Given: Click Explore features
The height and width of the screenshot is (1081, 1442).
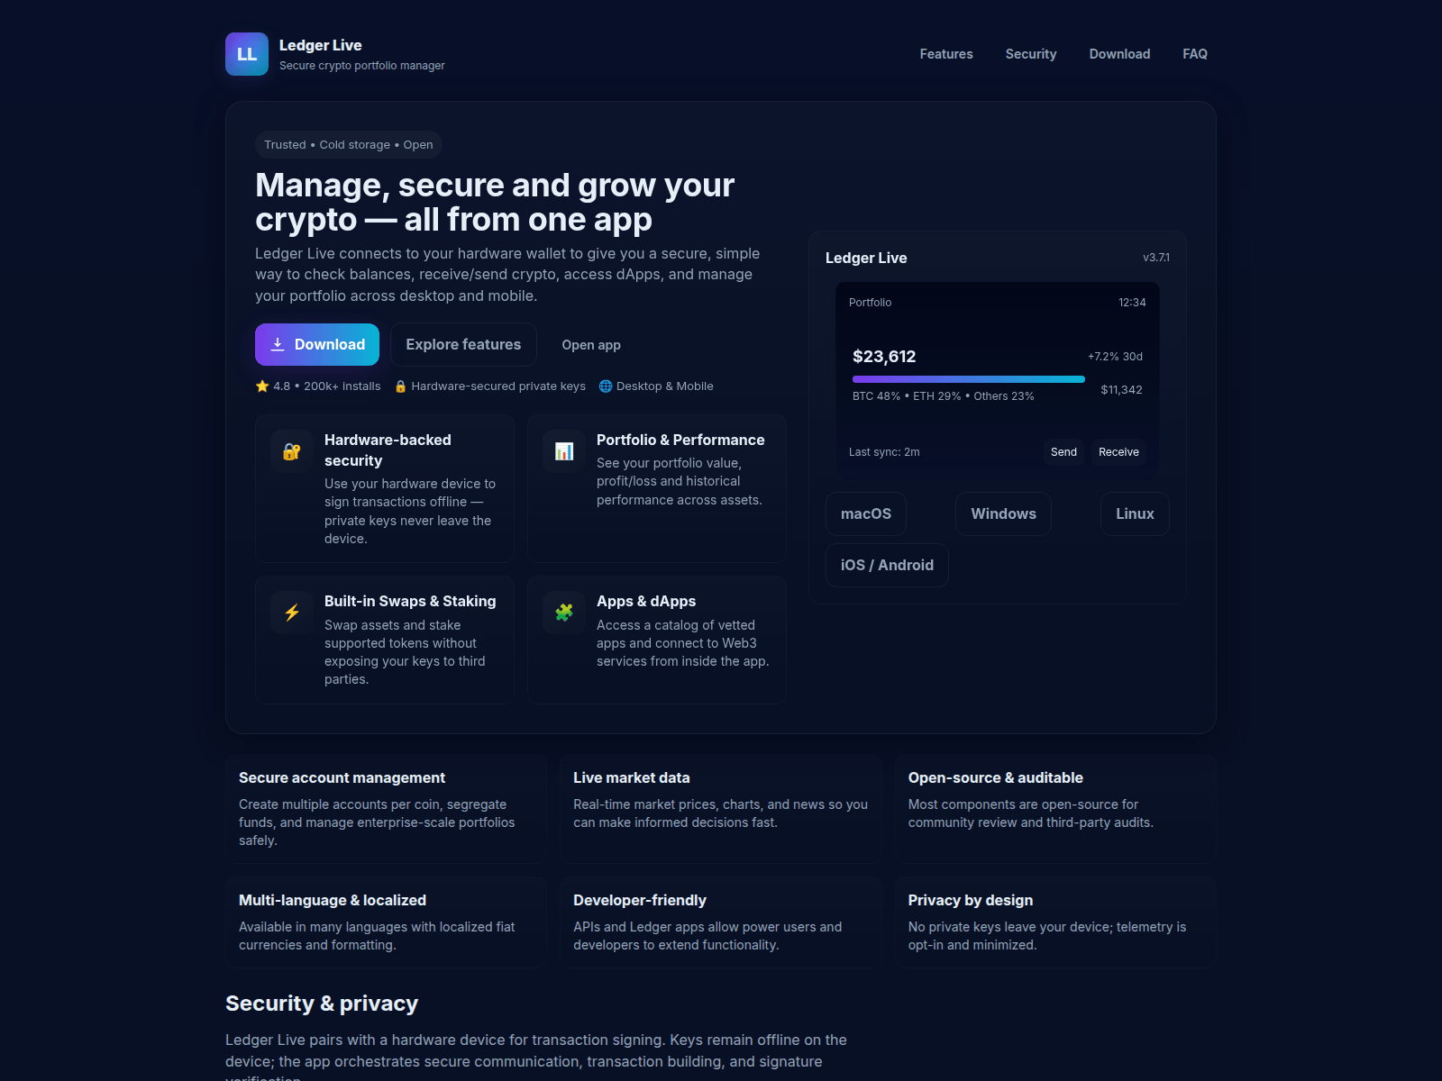Looking at the screenshot, I should tap(463, 344).
